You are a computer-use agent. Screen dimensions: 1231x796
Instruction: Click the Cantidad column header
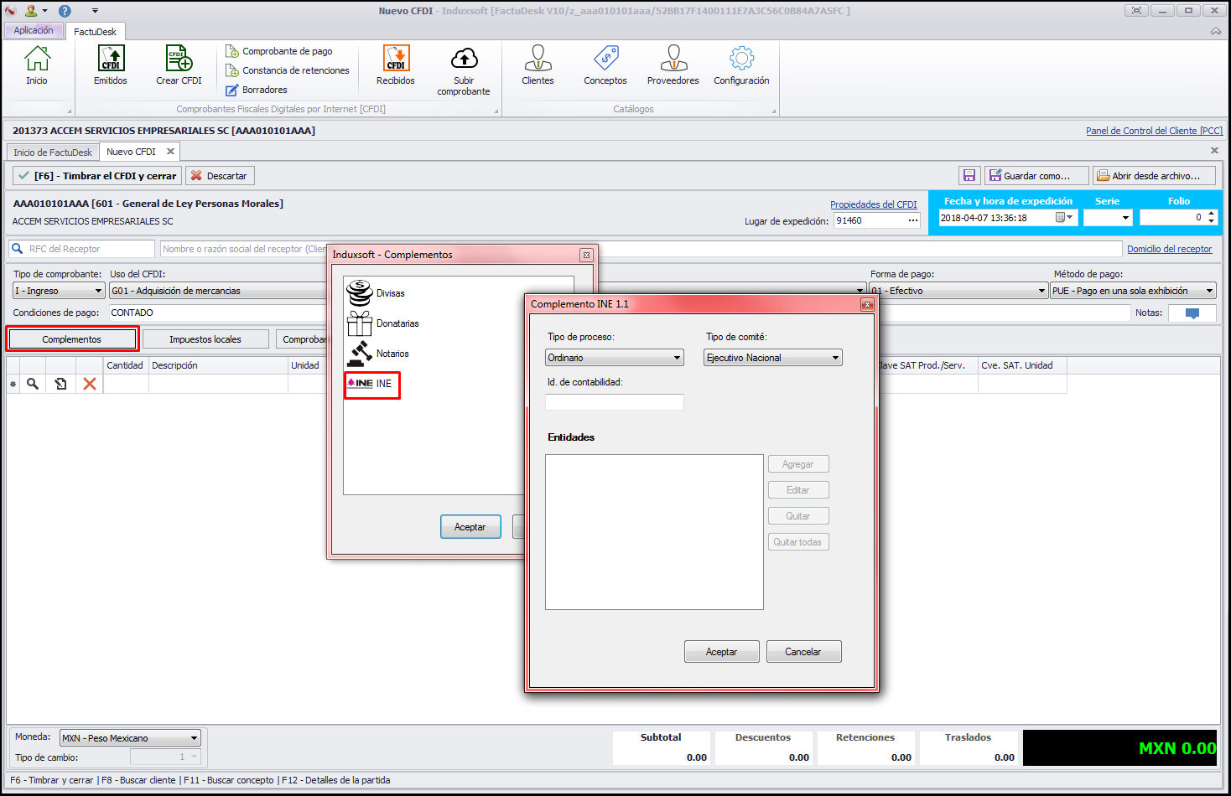coord(125,365)
